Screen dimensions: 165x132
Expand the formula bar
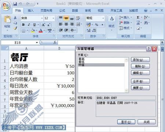click(x=162, y=43)
